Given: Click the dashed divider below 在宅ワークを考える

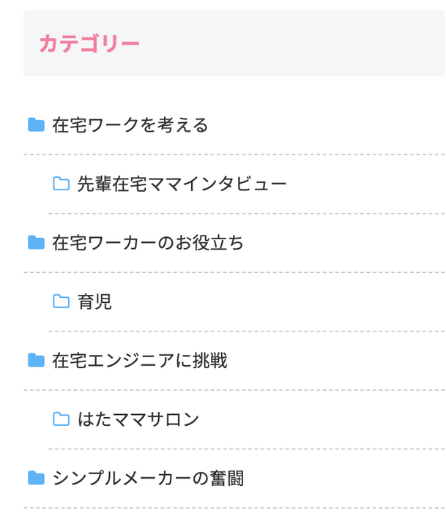Looking at the screenshot, I should click(234, 154).
